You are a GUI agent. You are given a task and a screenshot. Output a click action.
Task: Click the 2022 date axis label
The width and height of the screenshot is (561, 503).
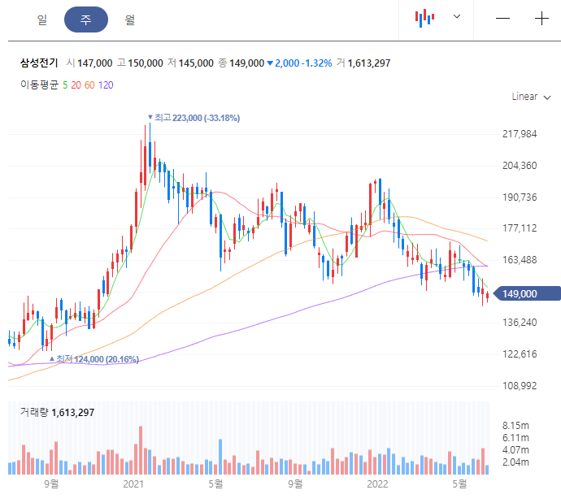(377, 484)
